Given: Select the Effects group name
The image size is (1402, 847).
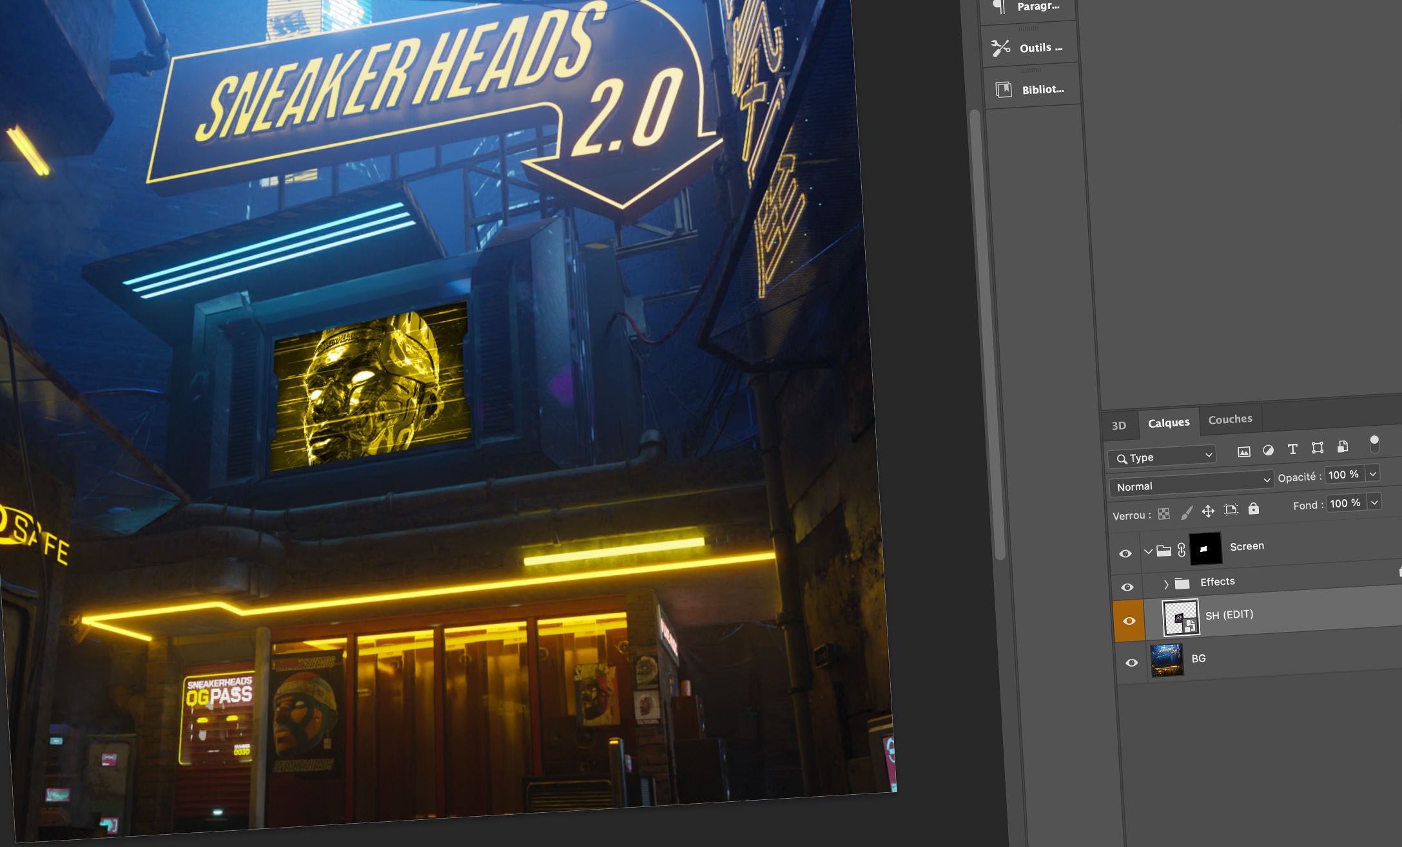Looking at the screenshot, I should coord(1218,582).
